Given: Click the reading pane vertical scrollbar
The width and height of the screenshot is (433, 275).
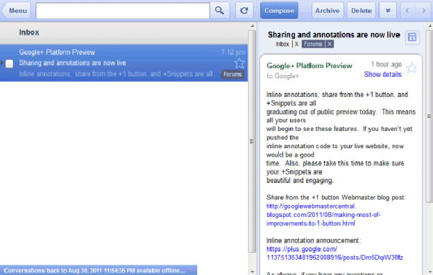Looking at the screenshot, I should pos(429,116).
